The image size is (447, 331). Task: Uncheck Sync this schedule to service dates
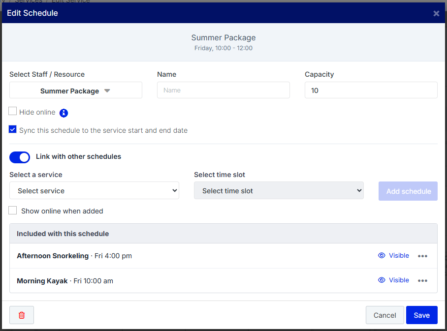[12, 129]
